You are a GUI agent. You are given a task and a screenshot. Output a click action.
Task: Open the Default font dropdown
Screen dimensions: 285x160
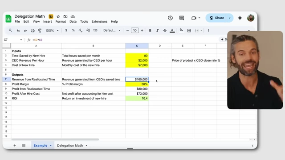pyautogui.click(x=112, y=31)
